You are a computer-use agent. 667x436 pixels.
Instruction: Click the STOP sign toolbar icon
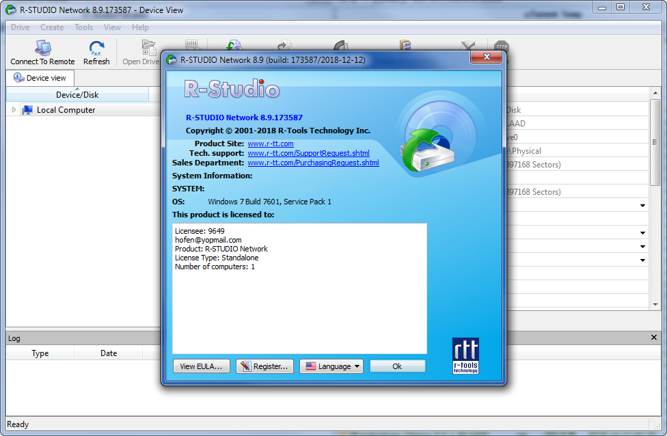(x=502, y=46)
